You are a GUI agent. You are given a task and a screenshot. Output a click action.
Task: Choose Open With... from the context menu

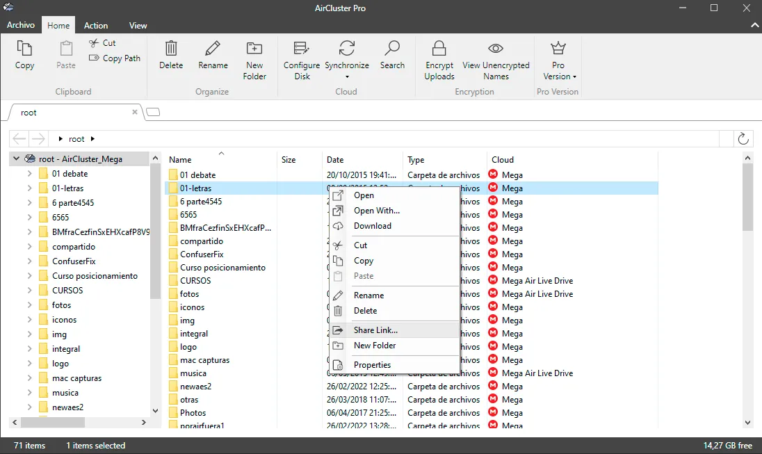394,211
